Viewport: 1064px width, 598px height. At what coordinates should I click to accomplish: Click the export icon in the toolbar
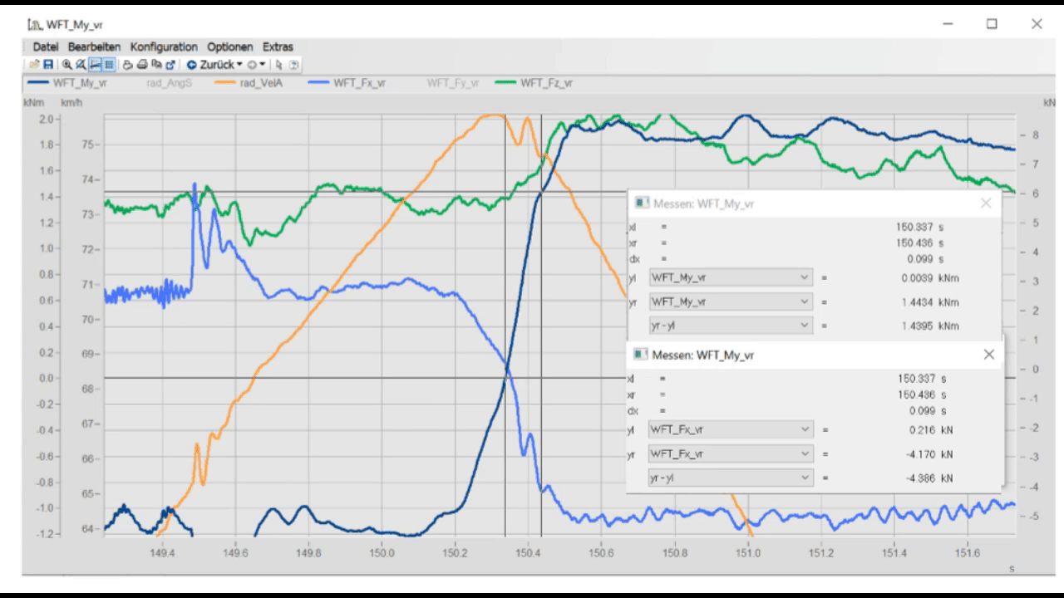170,64
